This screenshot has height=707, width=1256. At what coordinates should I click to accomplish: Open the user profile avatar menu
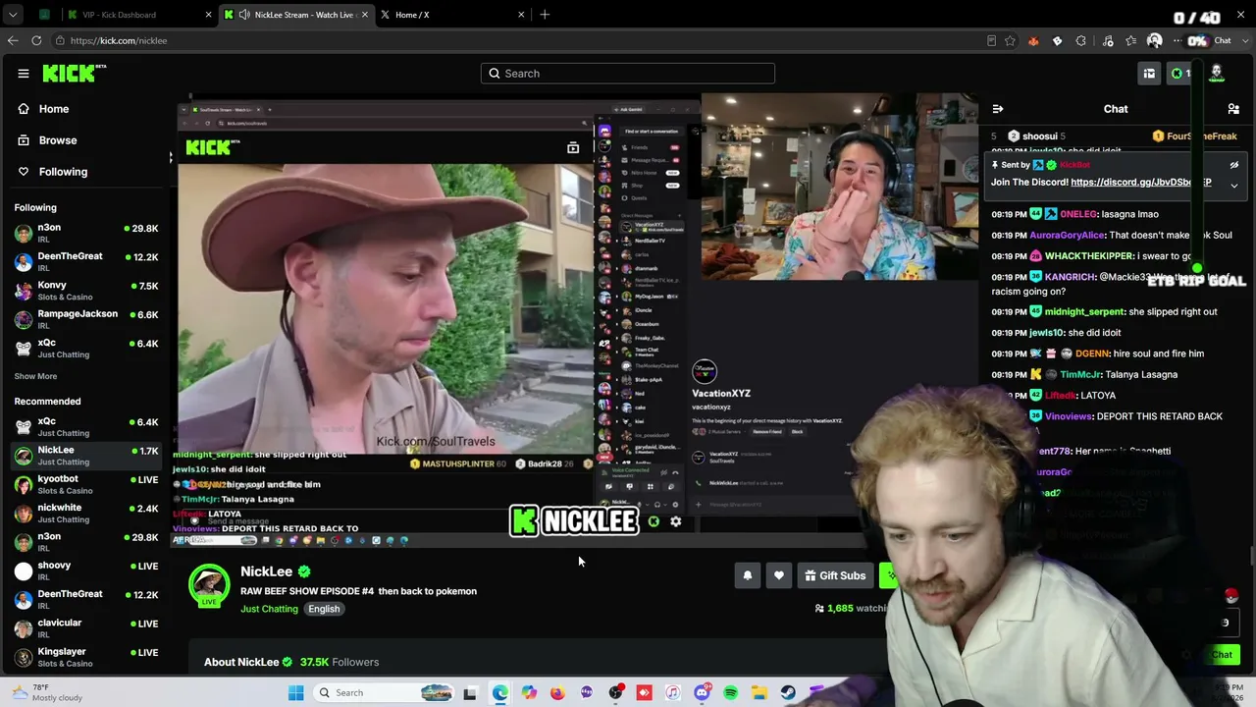1217,74
